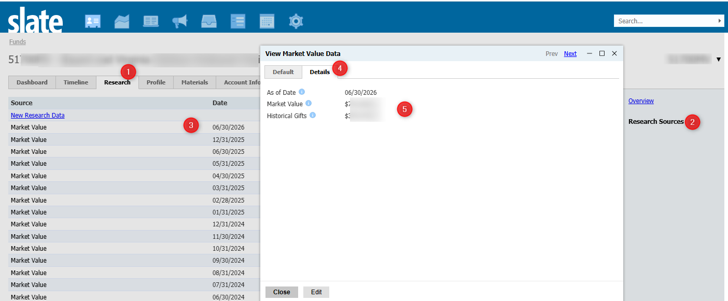Click the Edit button in dialog

(316, 292)
